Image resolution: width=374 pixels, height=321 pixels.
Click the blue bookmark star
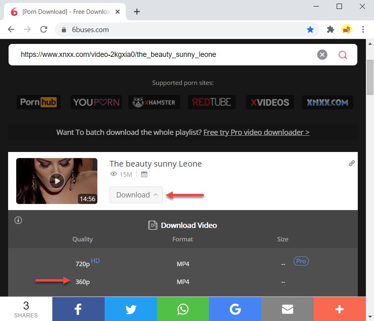click(310, 30)
